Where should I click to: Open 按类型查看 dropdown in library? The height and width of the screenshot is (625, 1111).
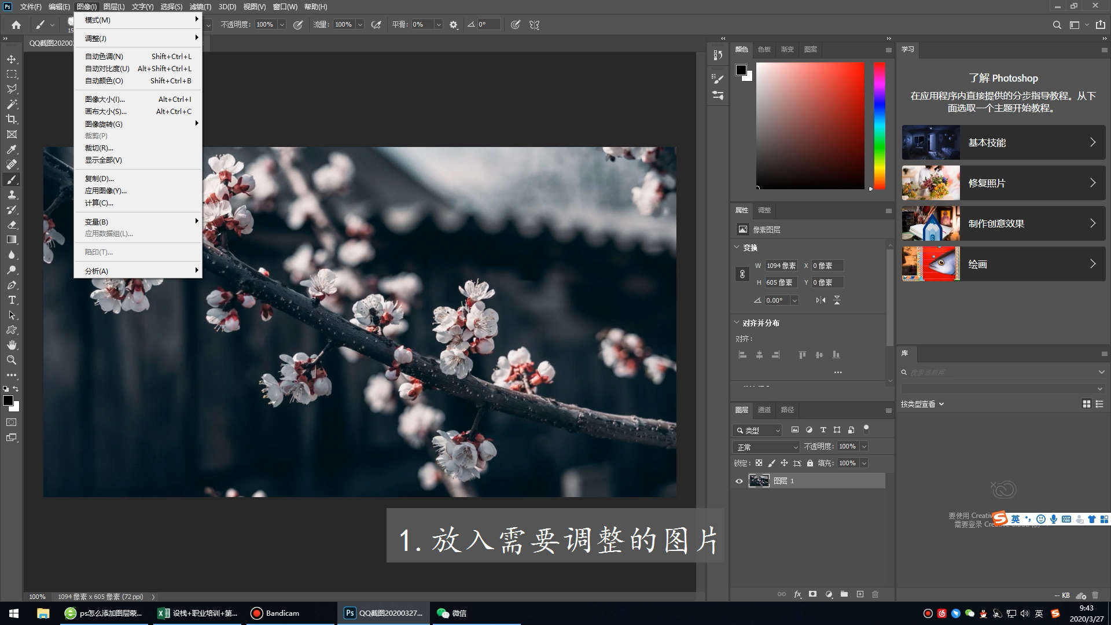click(x=922, y=404)
